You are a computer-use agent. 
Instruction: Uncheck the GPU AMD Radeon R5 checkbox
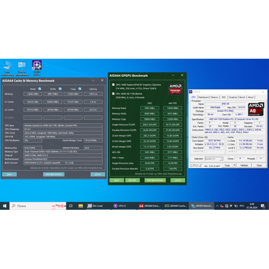(x=113, y=85)
